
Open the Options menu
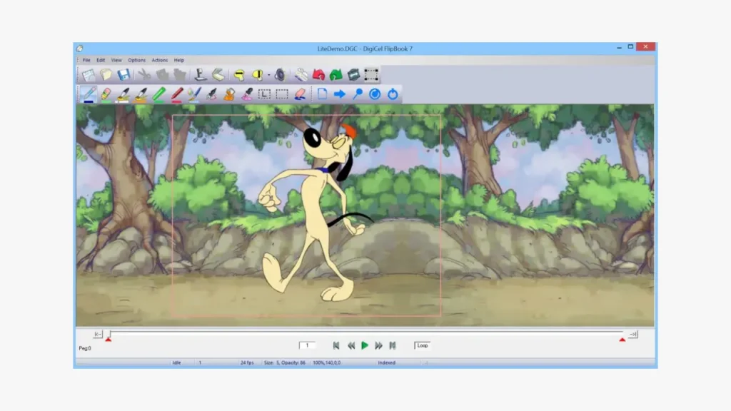[136, 60]
